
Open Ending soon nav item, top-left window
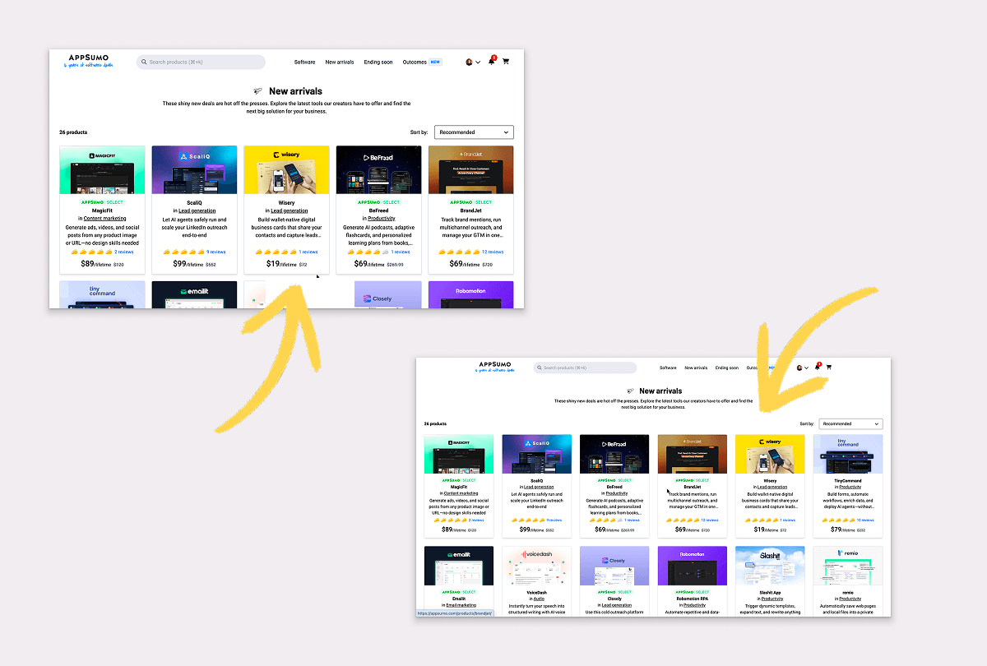(378, 62)
